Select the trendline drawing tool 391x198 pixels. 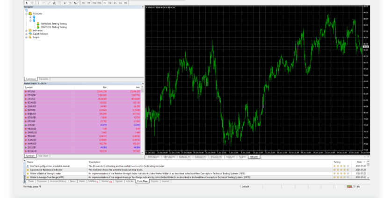click(x=49, y=3)
